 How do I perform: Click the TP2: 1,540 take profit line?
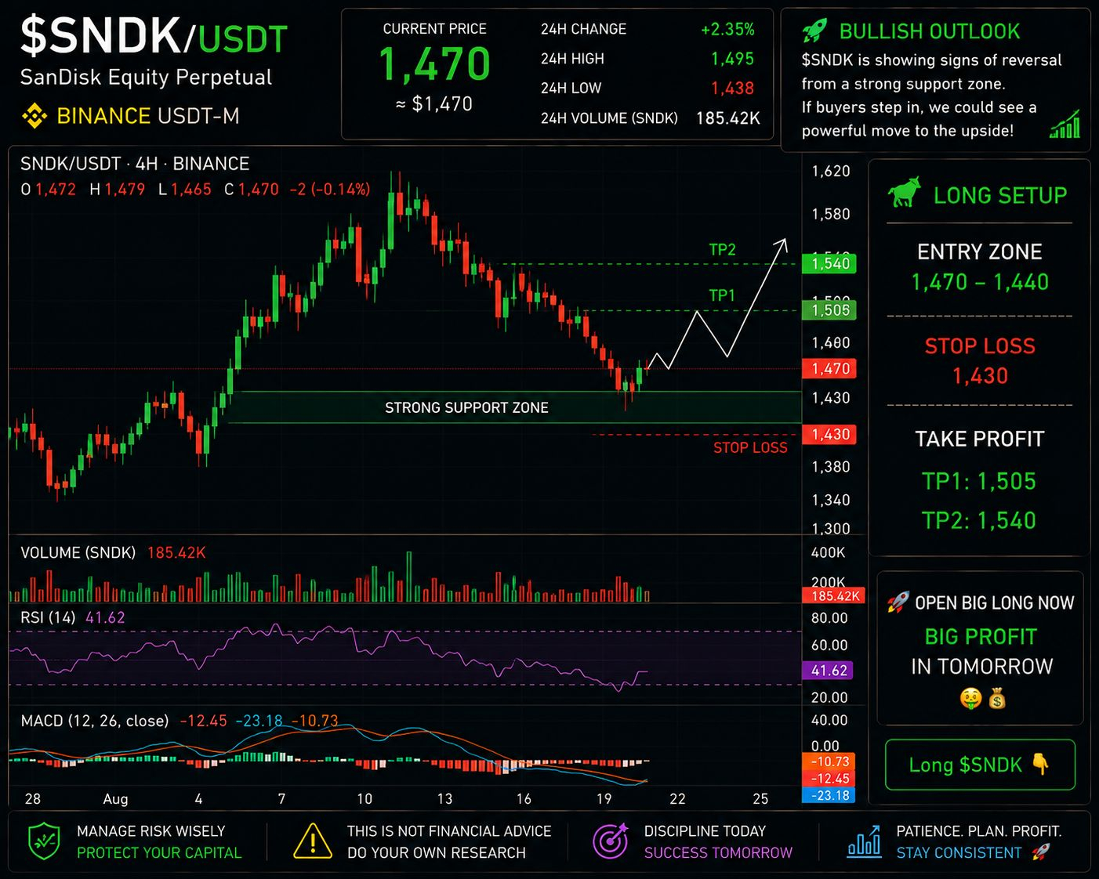(x=979, y=520)
